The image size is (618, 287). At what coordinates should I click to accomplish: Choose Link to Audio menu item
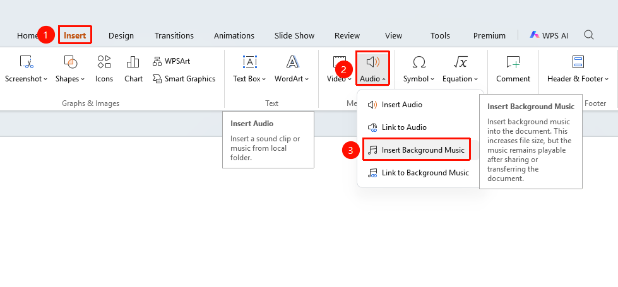coord(419,127)
